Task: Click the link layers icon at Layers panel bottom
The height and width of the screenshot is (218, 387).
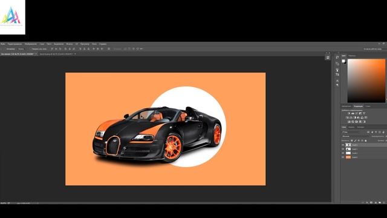Action: coord(363,203)
